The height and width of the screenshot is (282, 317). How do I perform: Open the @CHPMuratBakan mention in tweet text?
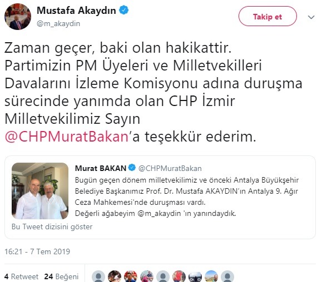(67, 137)
